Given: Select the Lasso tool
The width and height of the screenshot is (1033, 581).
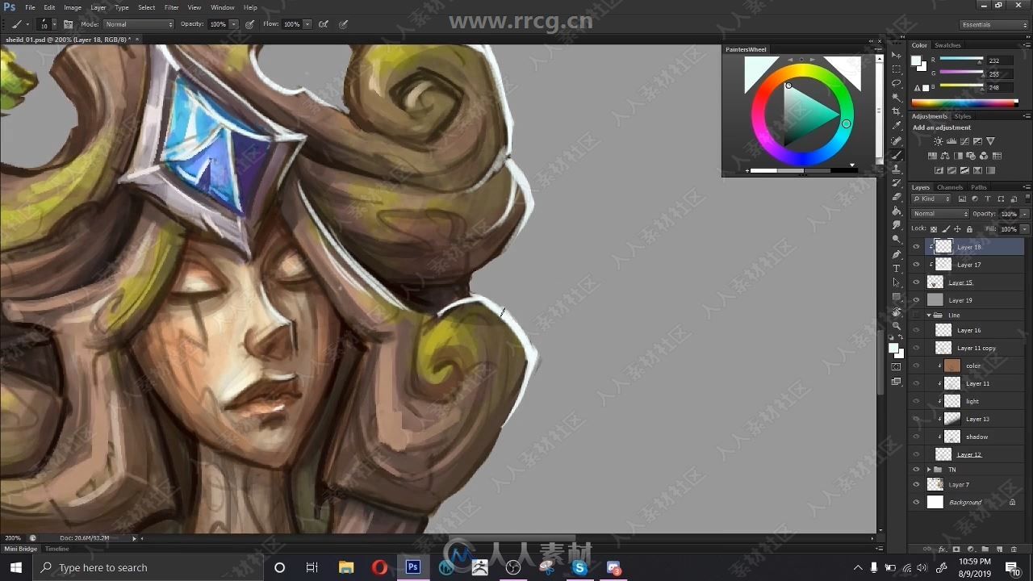Looking at the screenshot, I should point(897,83).
